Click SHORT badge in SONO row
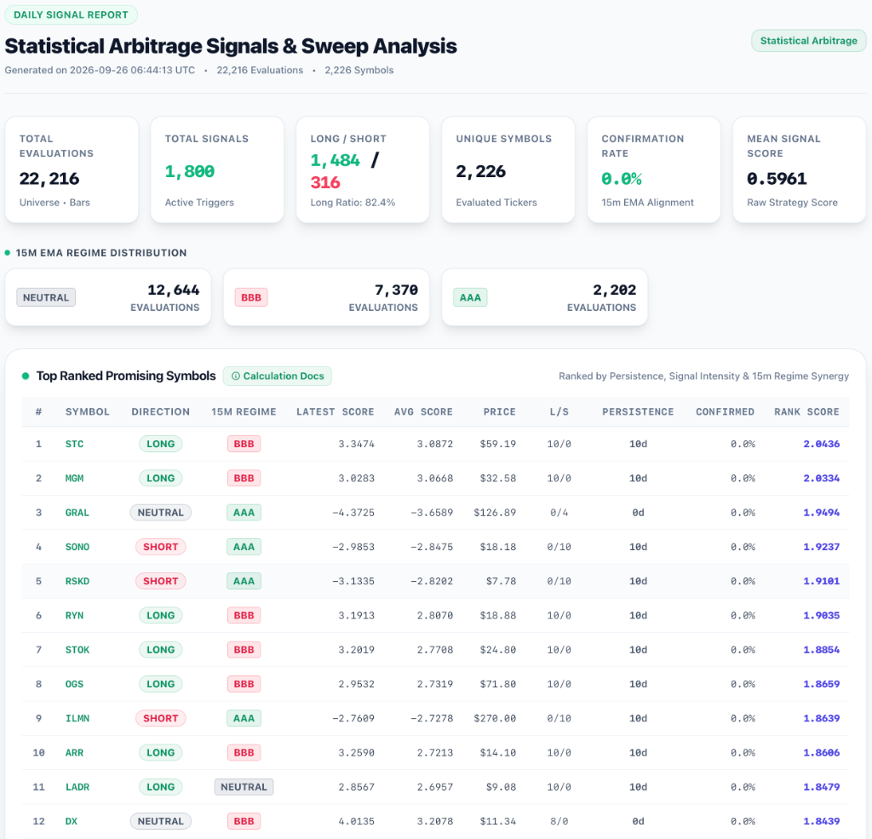Image resolution: width=872 pixels, height=839 pixels. (161, 547)
